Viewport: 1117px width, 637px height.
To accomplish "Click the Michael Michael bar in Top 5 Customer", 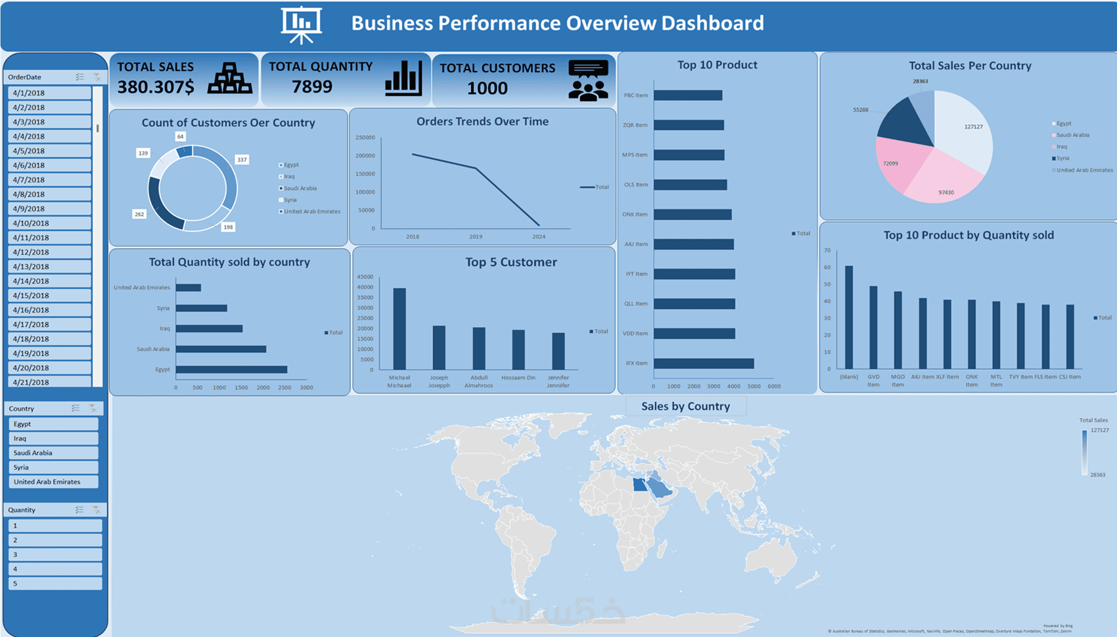I will [x=399, y=328].
